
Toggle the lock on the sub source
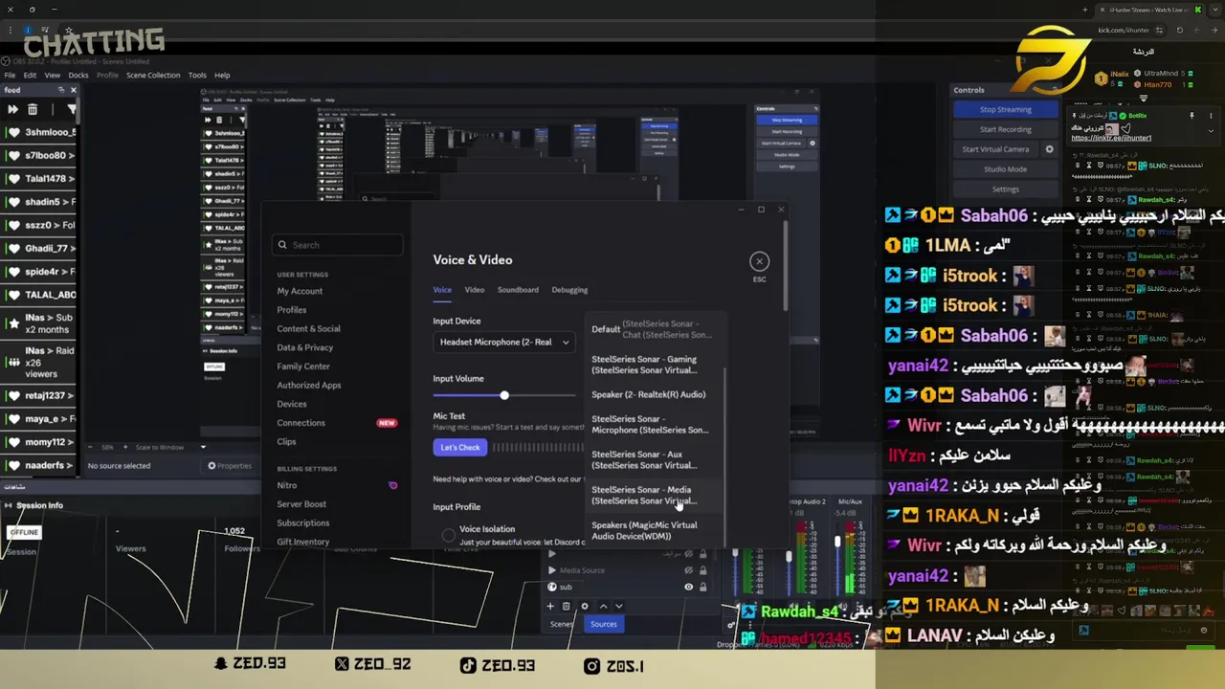(x=703, y=587)
